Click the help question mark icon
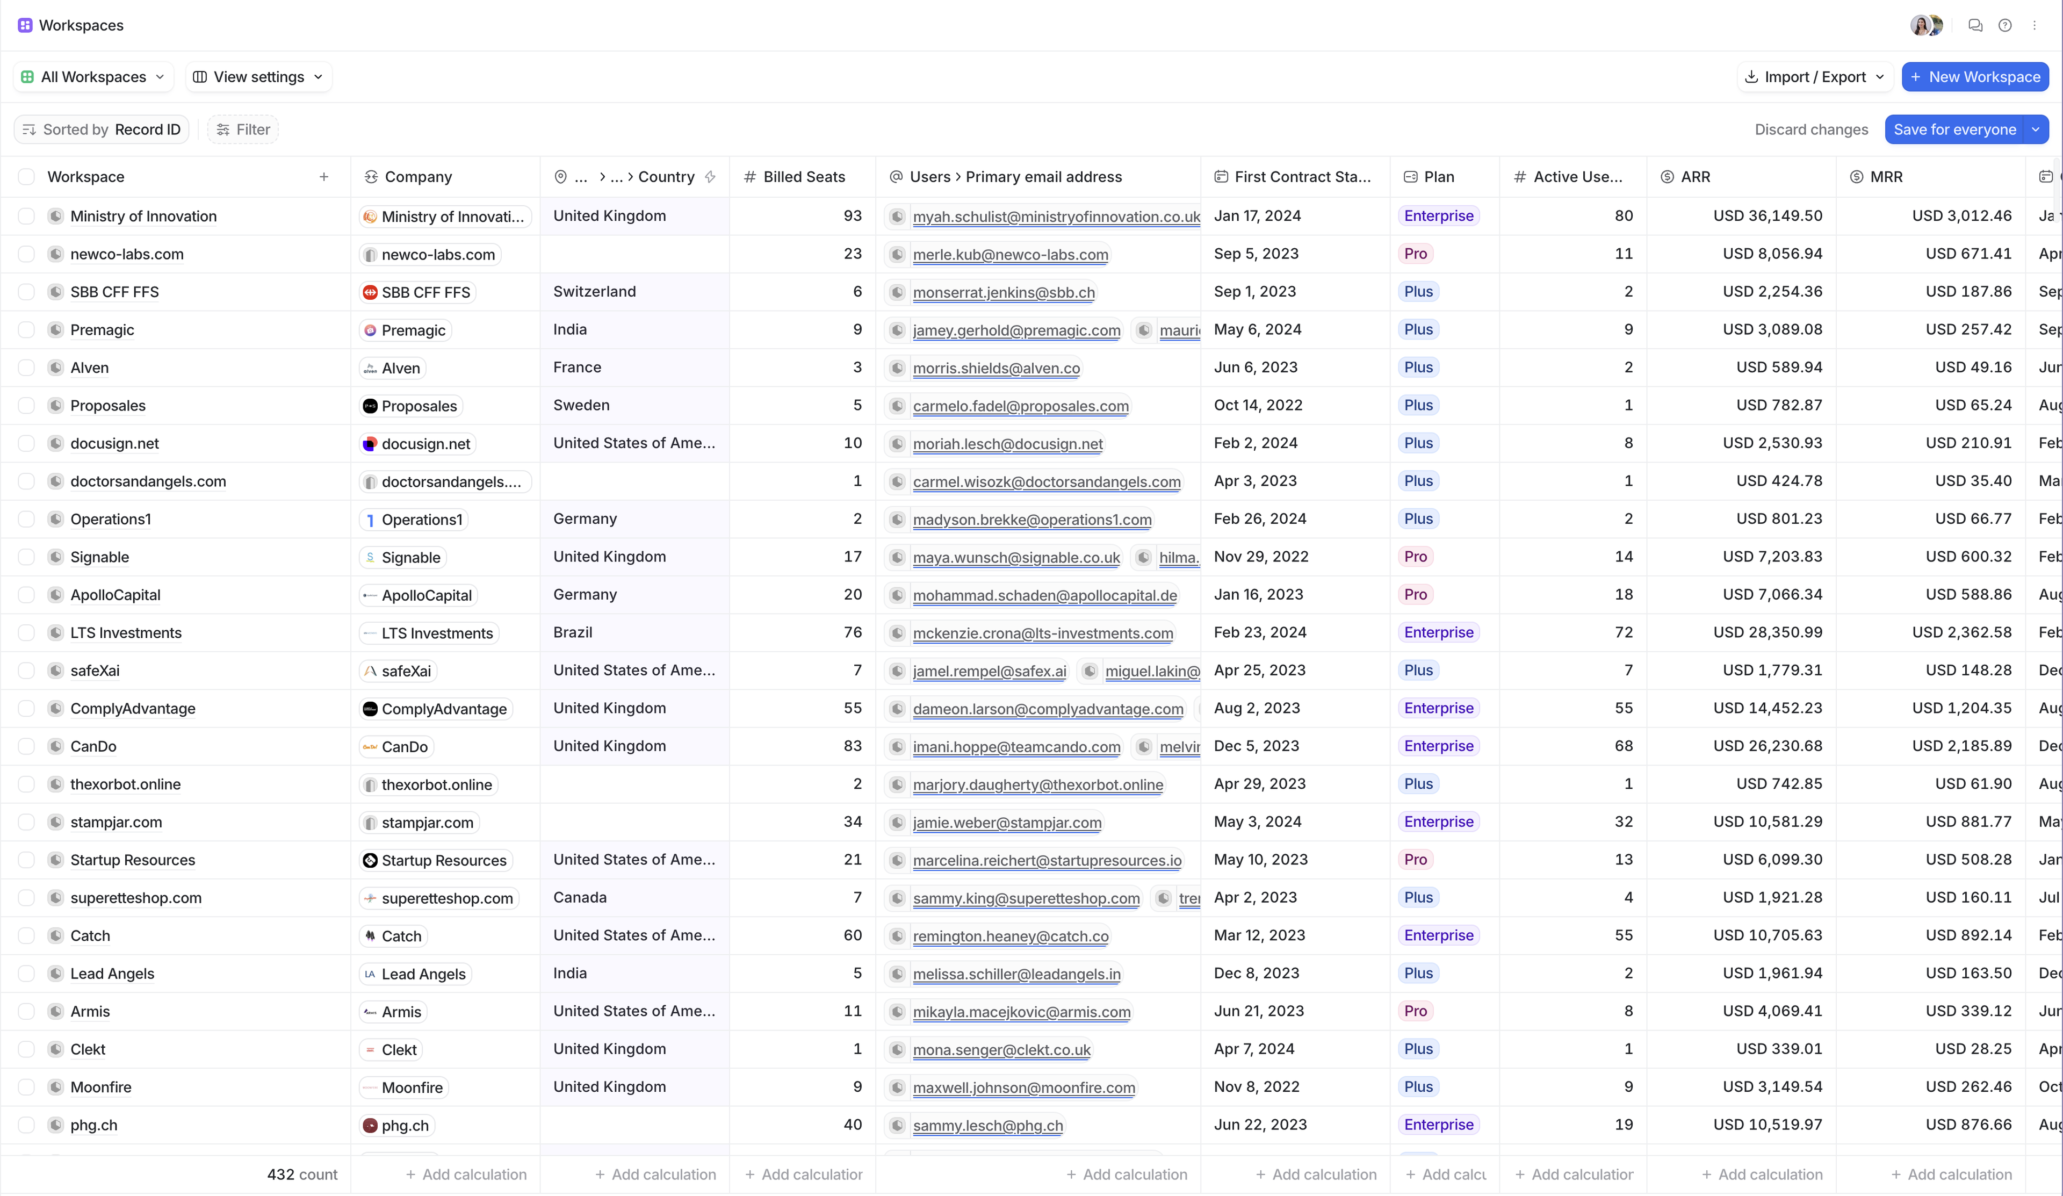This screenshot has height=1196, width=2063. (2004, 25)
